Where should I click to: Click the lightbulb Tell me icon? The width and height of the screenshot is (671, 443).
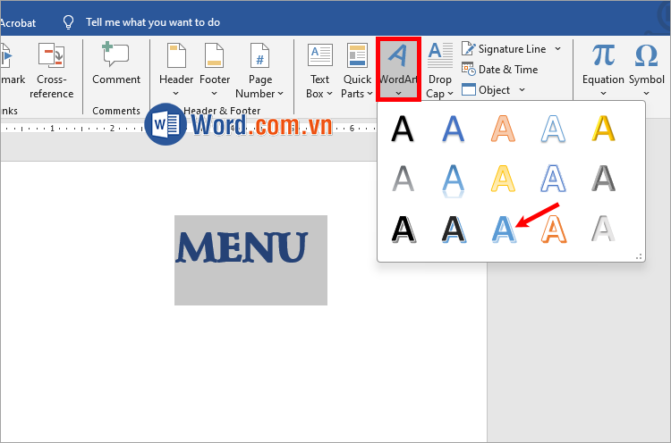pyautogui.click(x=68, y=22)
